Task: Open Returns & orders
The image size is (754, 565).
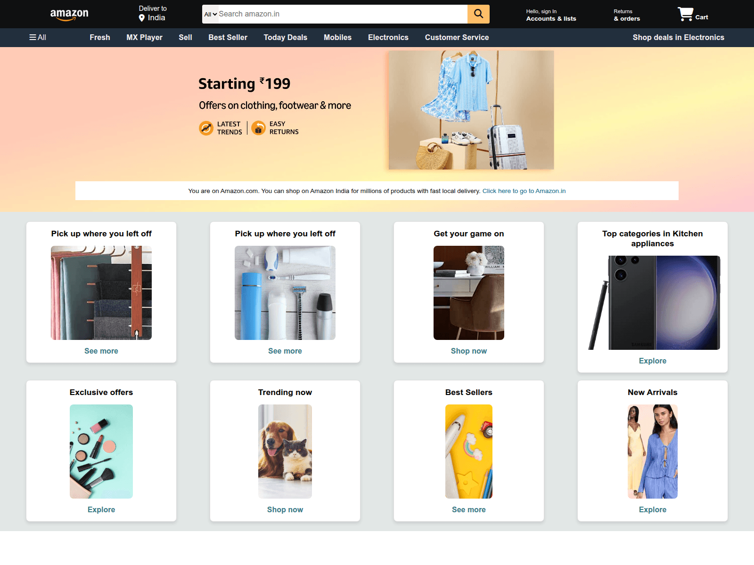Action: (626, 15)
